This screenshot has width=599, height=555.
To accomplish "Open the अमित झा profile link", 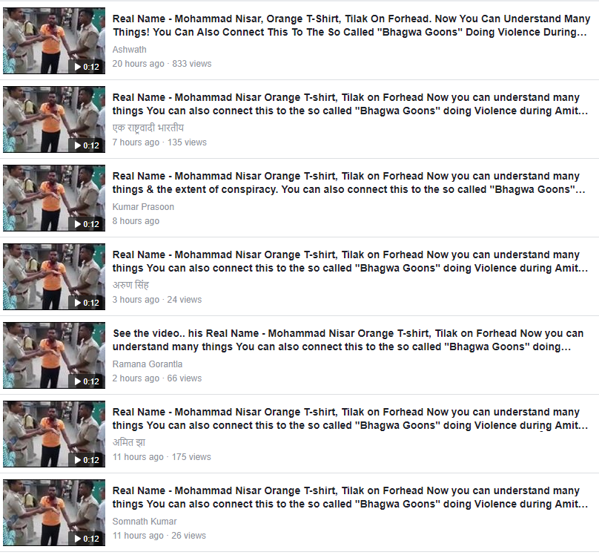I will (x=129, y=443).
